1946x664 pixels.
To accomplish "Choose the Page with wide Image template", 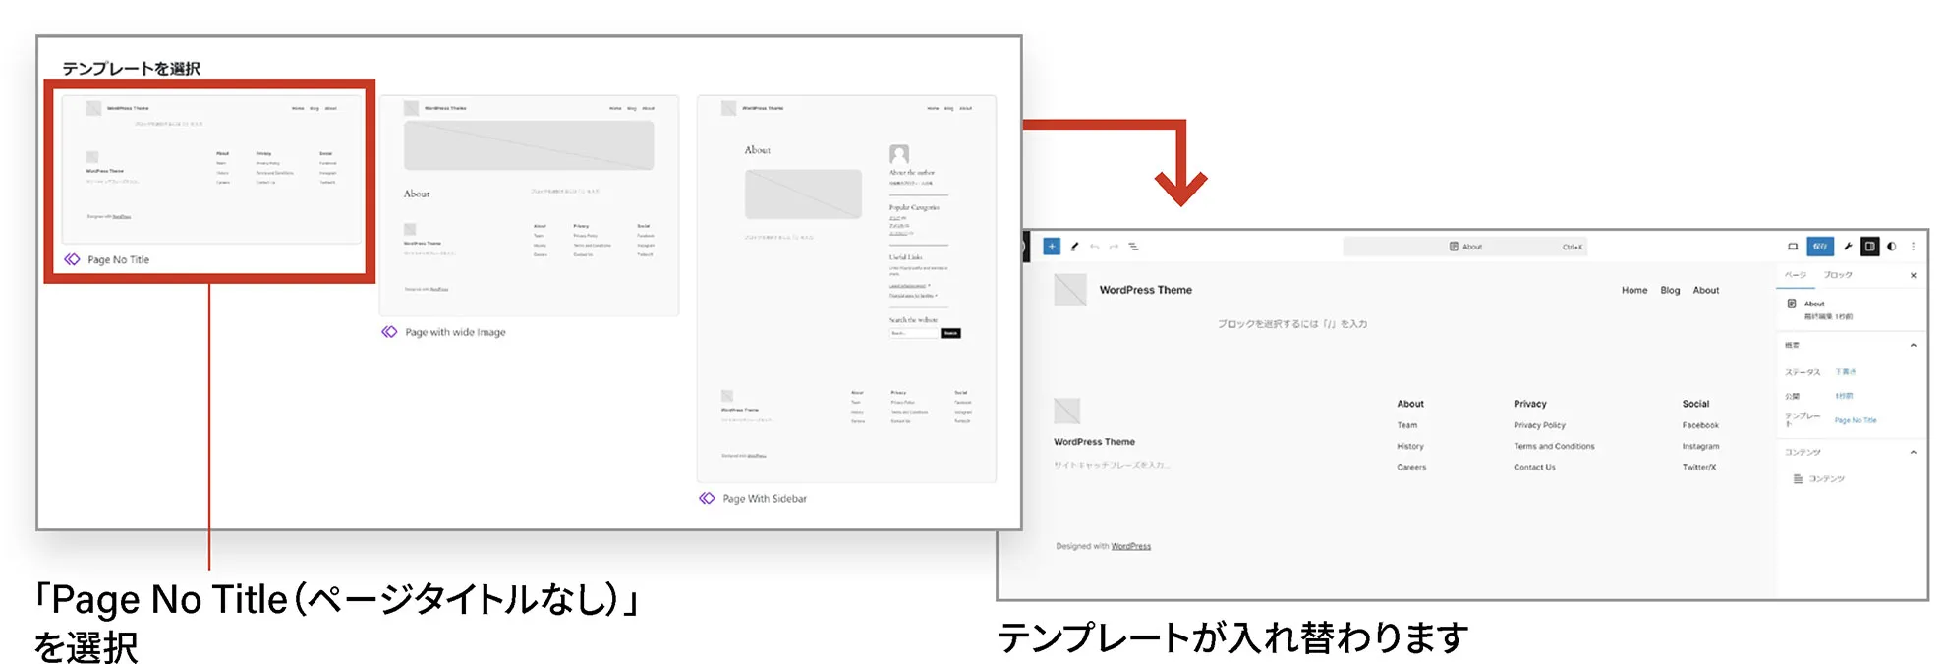I will coord(529,206).
